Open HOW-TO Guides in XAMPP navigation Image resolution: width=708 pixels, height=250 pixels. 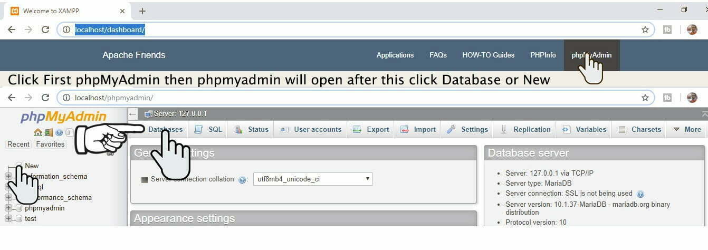[x=489, y=55]
